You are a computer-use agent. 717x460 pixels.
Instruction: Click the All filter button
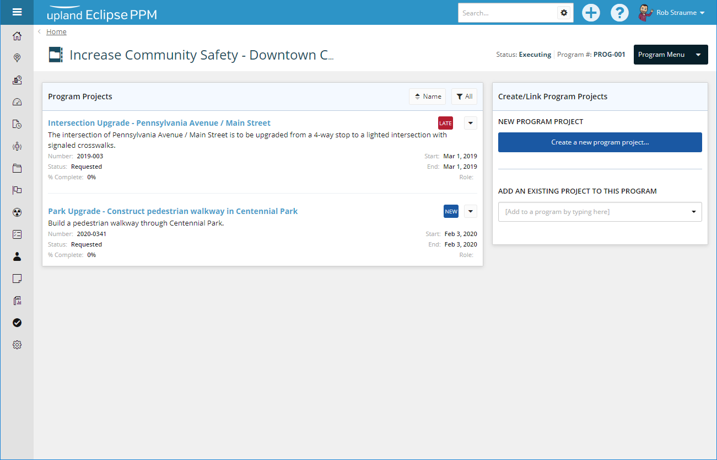[x=464, y=97]
